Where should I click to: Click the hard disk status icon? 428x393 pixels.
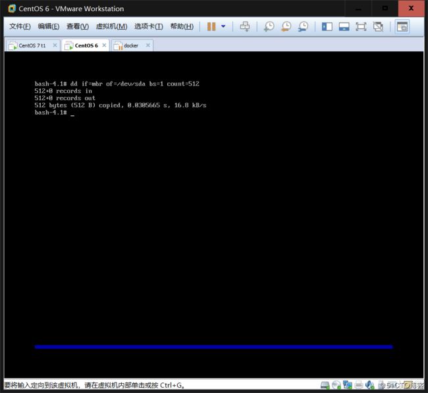[325, 385]
